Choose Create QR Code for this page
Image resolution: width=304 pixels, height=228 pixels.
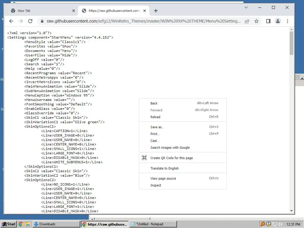[183, 158]
